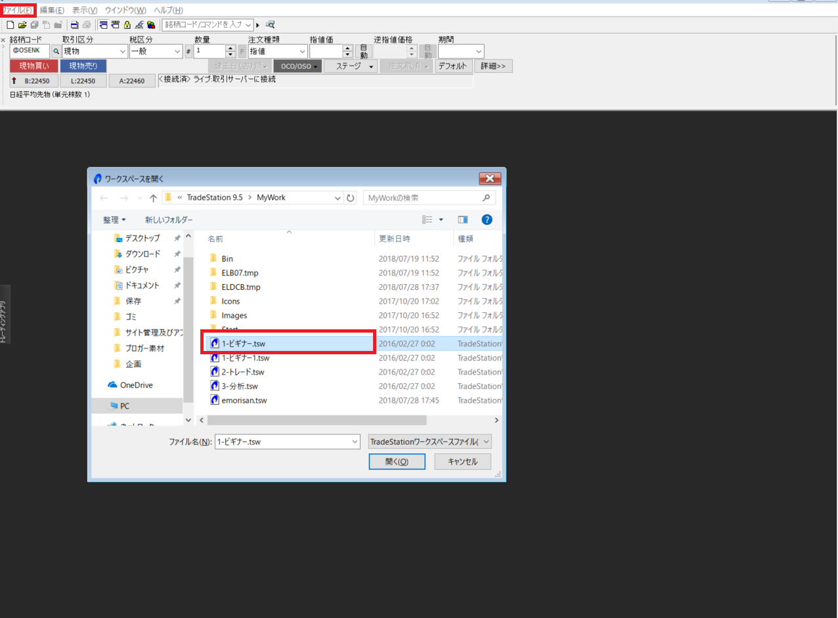
Task: Click magnifier icon beside @OSENK symbol field
Action: (x=56, y=51)
